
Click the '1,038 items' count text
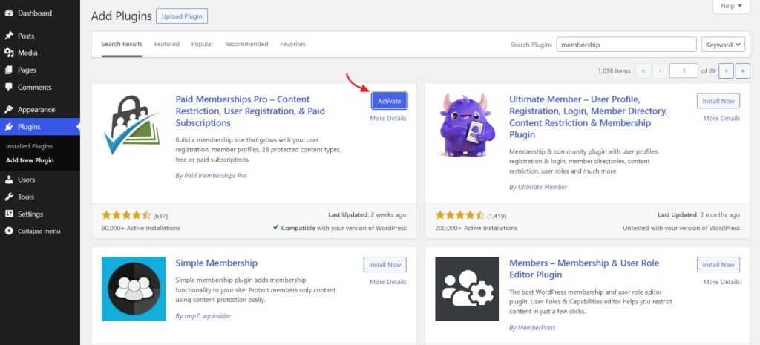click(x=614, y=71)
